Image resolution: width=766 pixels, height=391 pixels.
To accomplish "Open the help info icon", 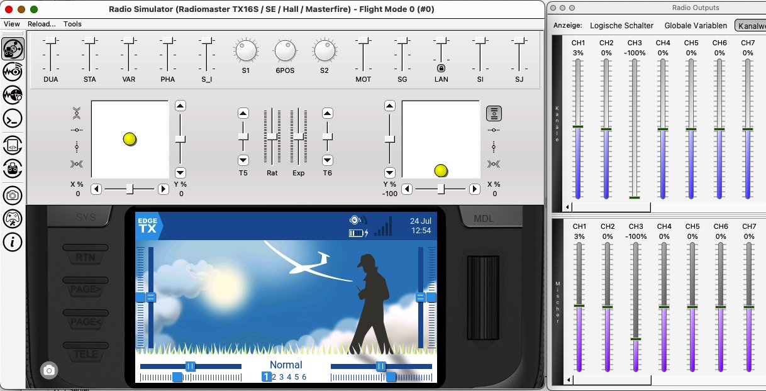I will [13, 241].
